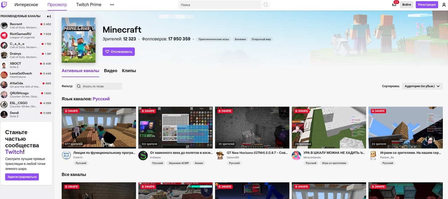Click the Packet_Bs channel name
The height and width of the screenshot is (199, 448).
[x=387, y=158]
